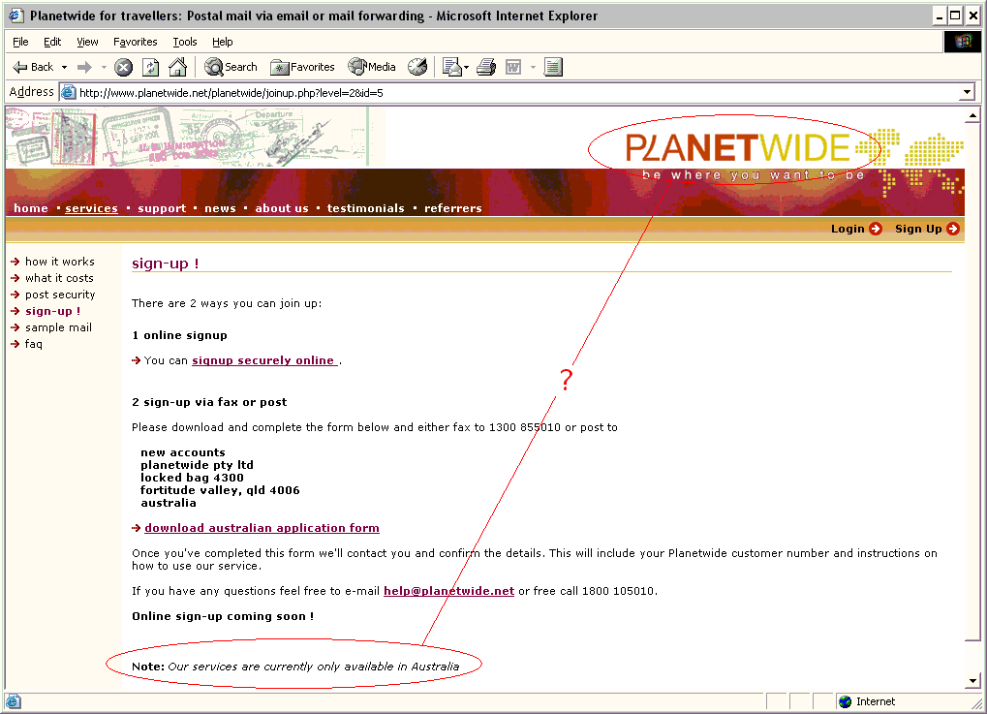Download the australian application form
Screen dimensions: 987x714
262,528
